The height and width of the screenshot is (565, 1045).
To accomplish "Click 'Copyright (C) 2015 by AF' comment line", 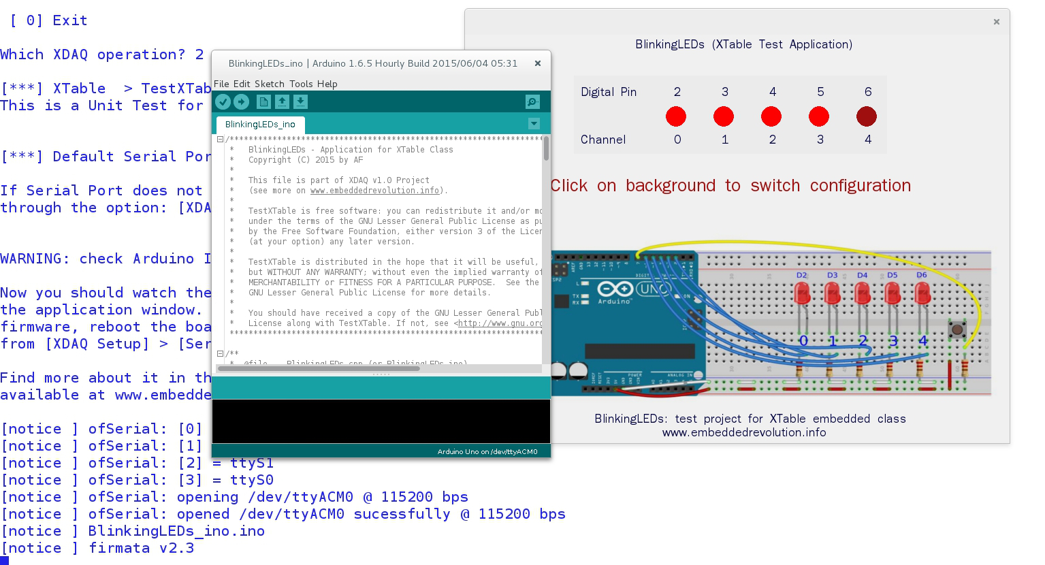I will pos(306,160).
